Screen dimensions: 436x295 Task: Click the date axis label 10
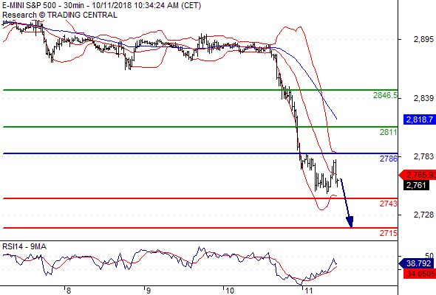pyautogui.click(x=230, y=291)
